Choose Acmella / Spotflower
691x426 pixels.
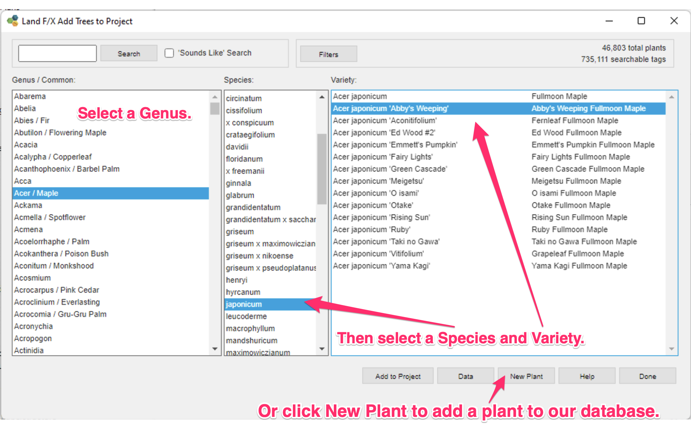[111, 217]
